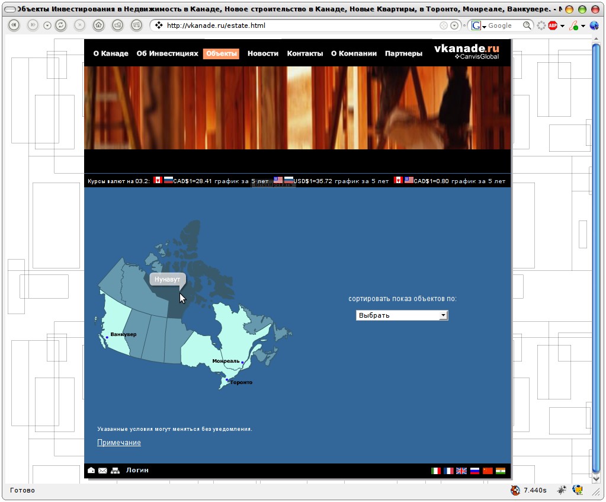The width and height of the screenshot is (606, 502).
Task: Click inside the URL address field
Action: click(296, 25)
